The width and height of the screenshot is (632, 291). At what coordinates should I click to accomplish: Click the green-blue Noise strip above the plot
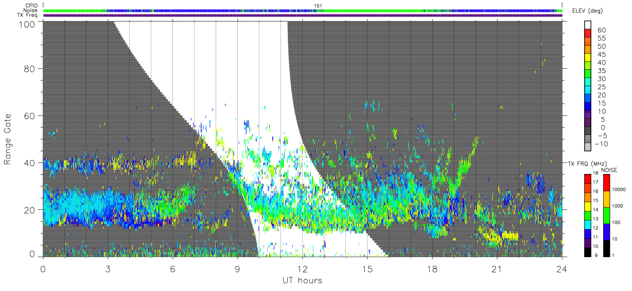302,10
